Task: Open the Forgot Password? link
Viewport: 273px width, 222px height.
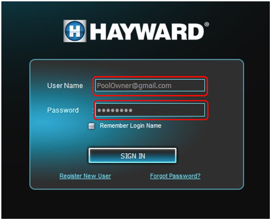Action: pyautogui.click(x=176, y=177)
